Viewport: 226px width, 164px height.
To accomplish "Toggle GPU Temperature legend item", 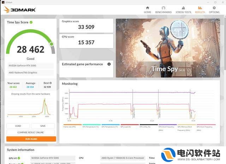I will [111, 126].
